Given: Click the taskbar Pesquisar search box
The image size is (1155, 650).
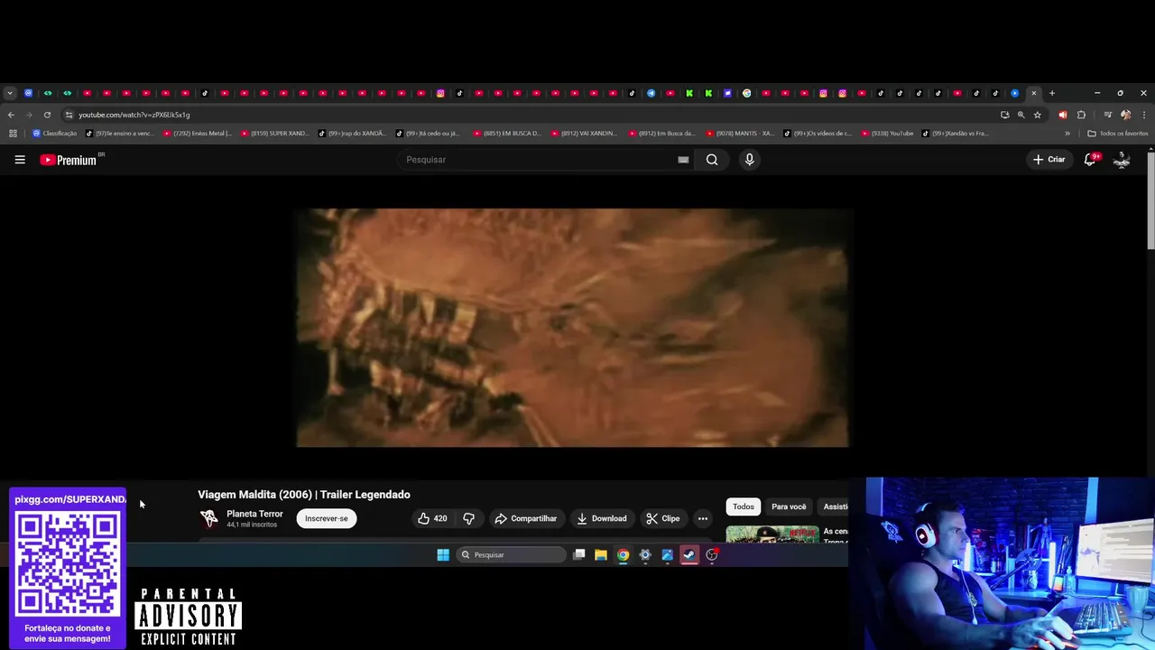Looking at the screenshot, I should click(x=512, y=555).
